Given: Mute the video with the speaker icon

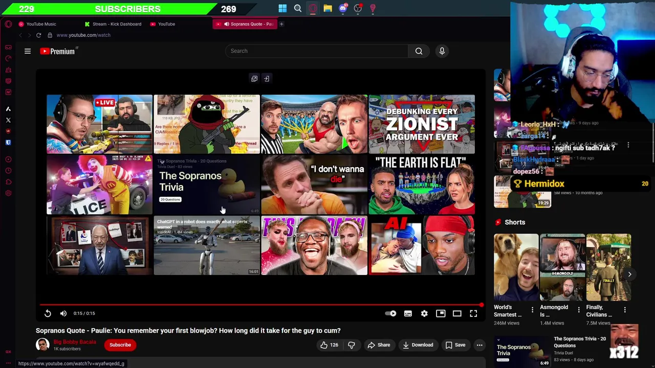Looking at the screenshot, I should (63, 313).
